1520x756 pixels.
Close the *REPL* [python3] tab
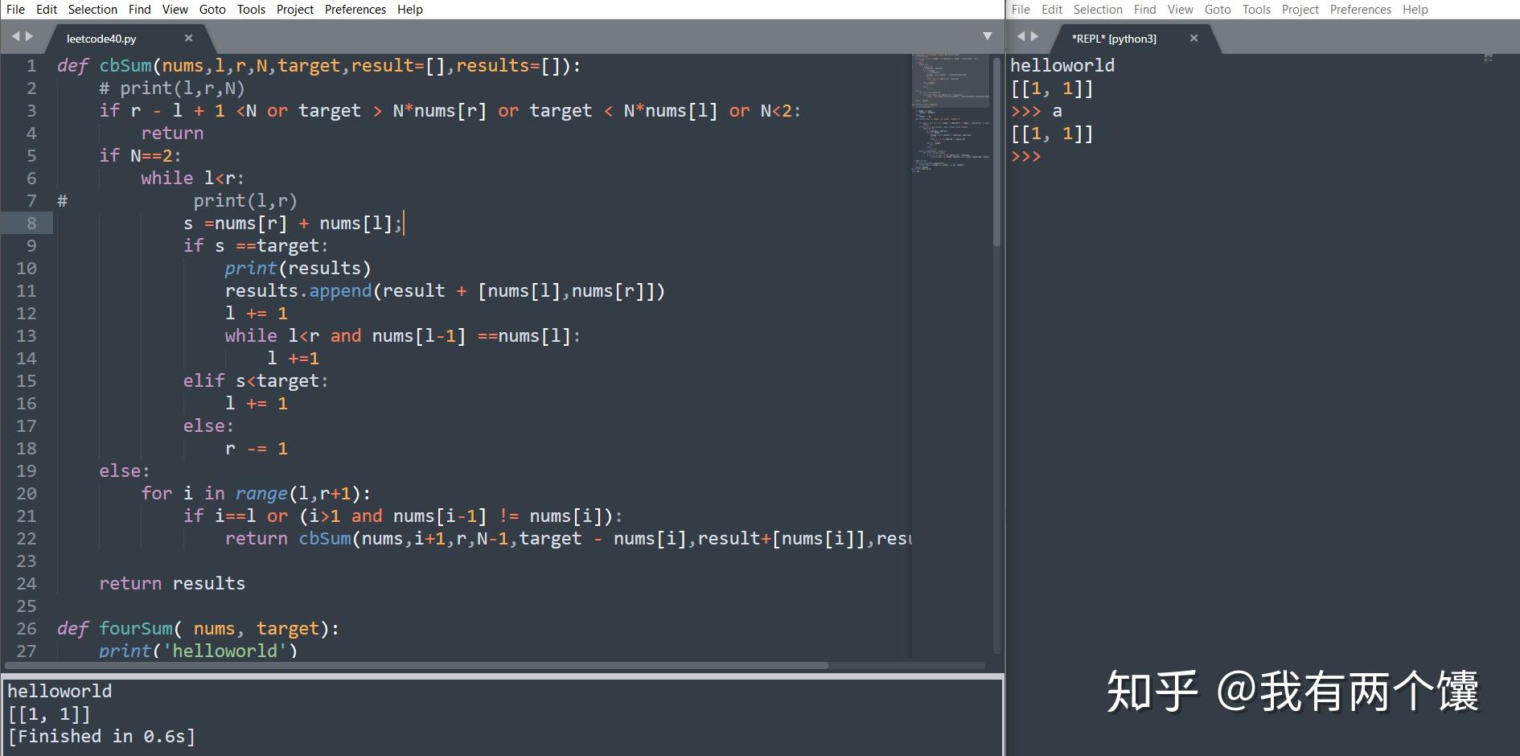1193,38
